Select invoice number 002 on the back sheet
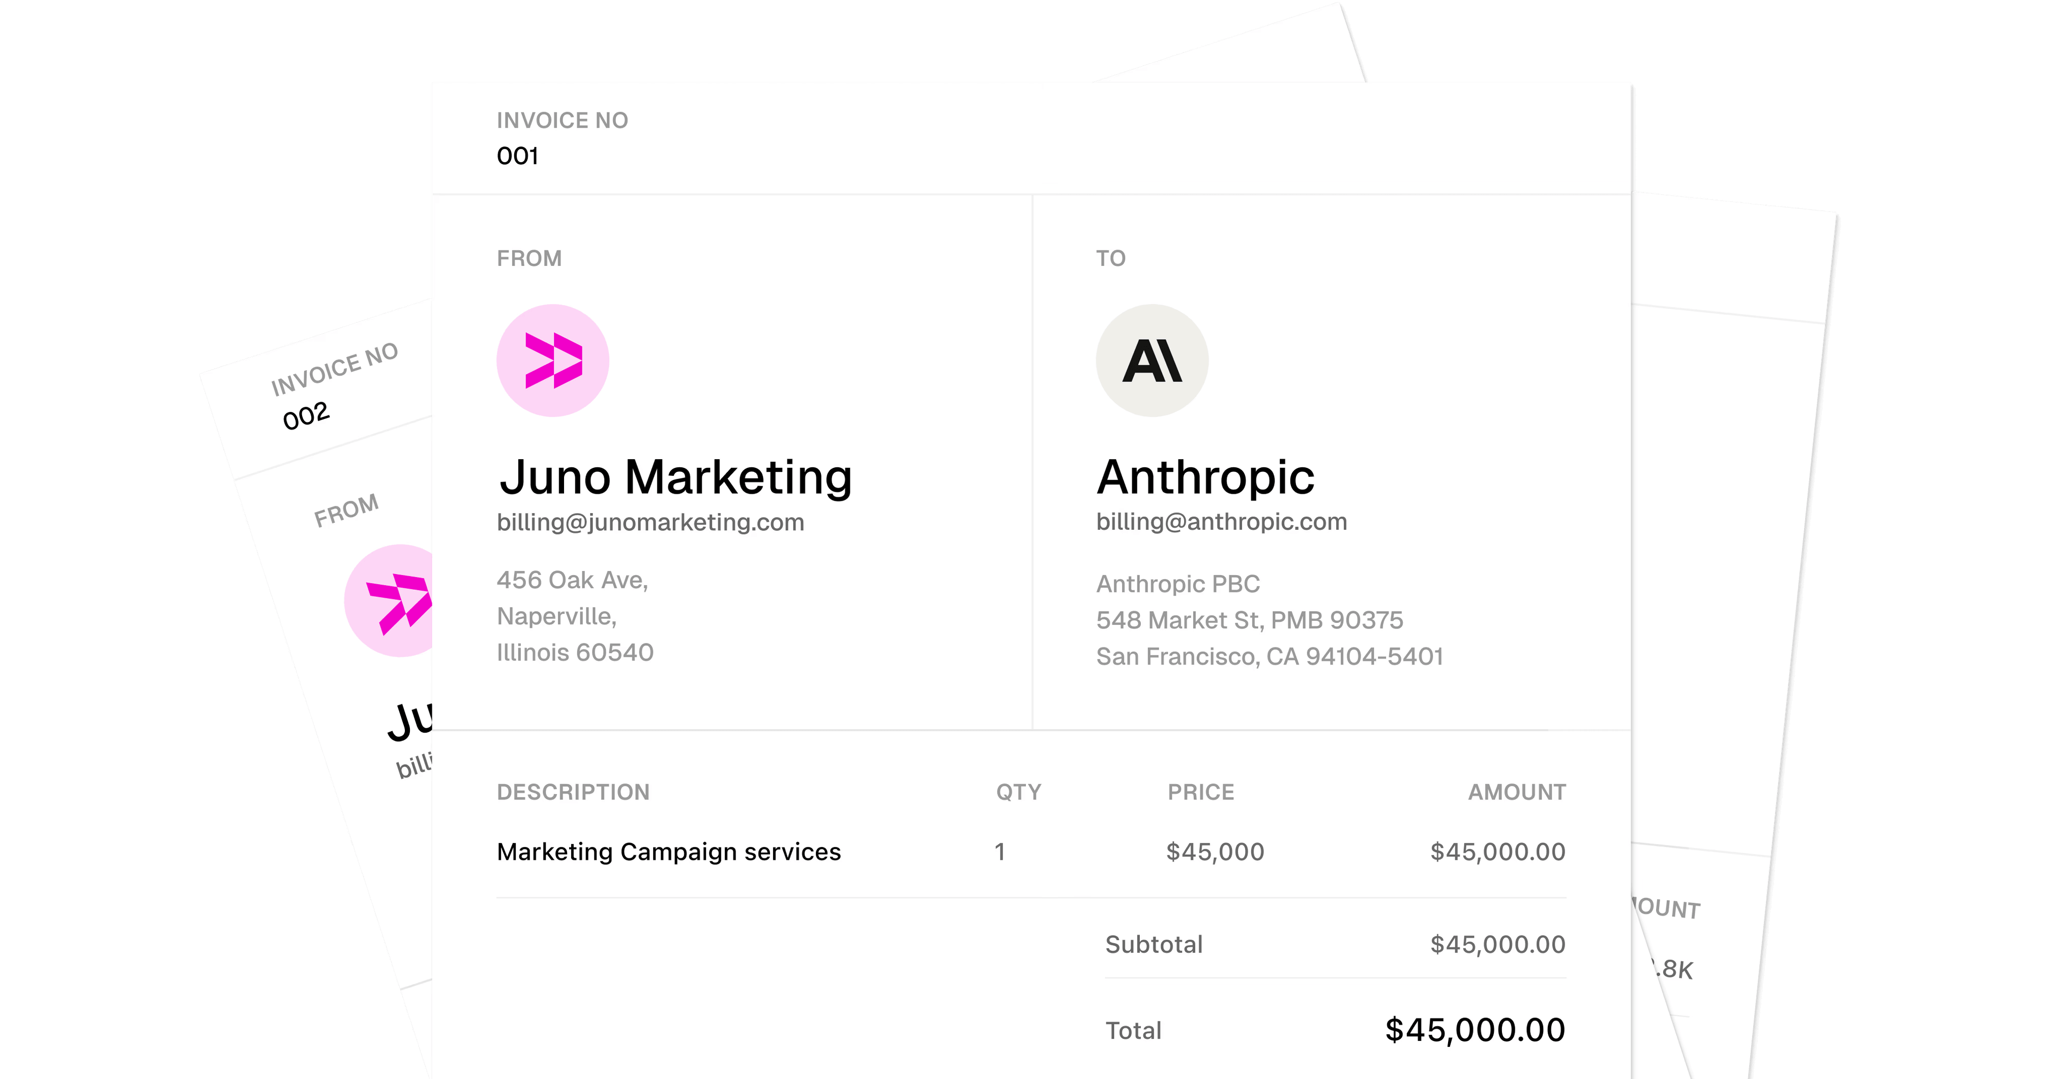 coord(306,416)
